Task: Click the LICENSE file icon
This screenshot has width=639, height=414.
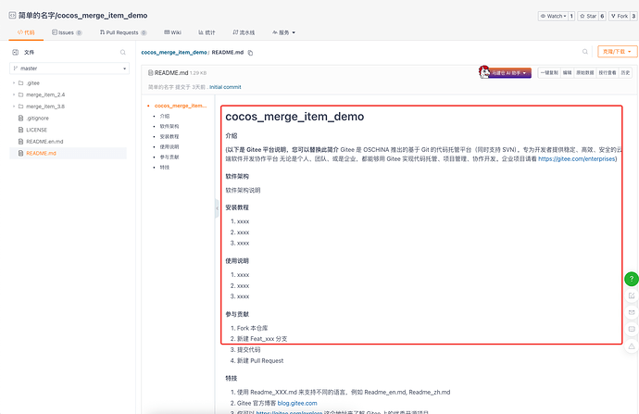Action: [x=20, y=130]
